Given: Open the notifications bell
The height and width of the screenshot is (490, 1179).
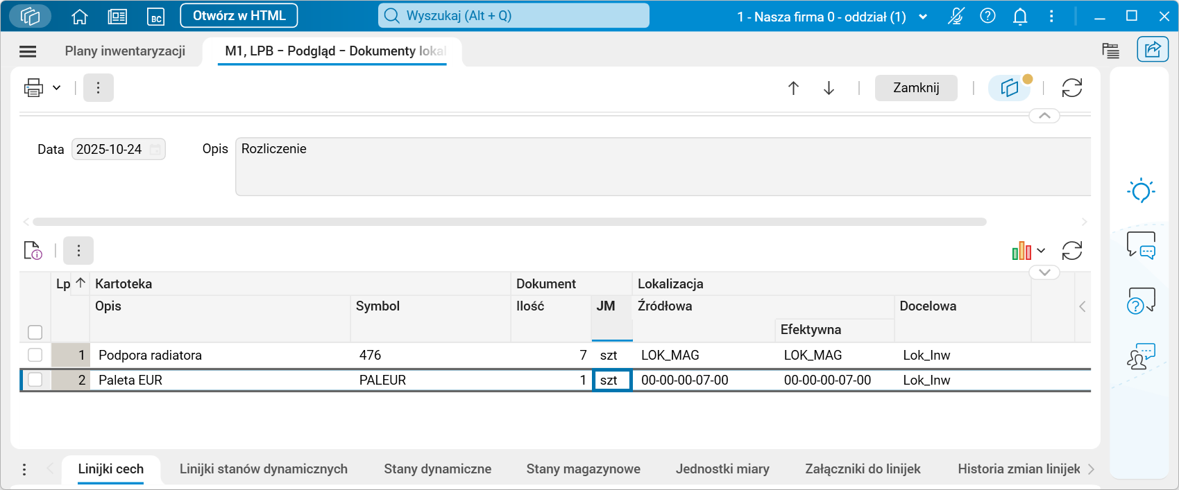Looking at the screenshot, I should (x=1020, y=17).
